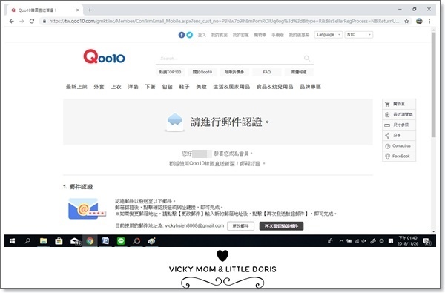Open File Explorer from the taskbar
Image resolution: width=445 pixels, height=293 pixels.
coord(43,241)
